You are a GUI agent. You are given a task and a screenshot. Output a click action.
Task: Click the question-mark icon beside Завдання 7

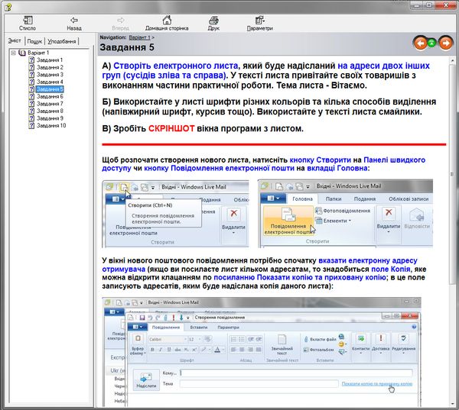(31, 104)
